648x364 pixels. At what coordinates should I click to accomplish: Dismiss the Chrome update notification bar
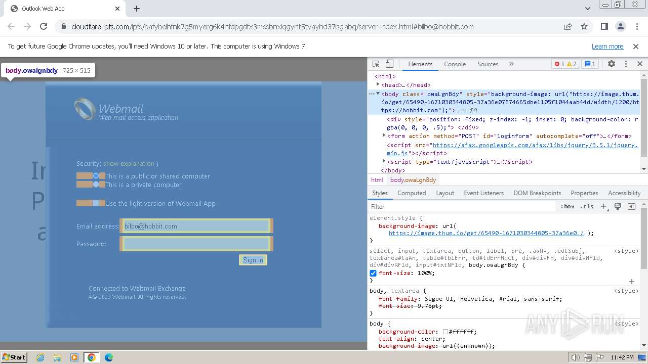click(x=636, y=46)
